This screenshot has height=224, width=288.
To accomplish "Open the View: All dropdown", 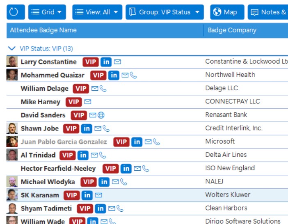I will click(x=97, y=12).
